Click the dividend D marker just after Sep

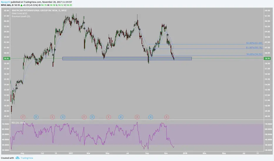coord(151,117)
